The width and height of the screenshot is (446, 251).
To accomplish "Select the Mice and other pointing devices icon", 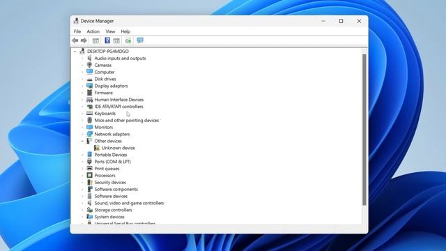I will pos(89,120).
